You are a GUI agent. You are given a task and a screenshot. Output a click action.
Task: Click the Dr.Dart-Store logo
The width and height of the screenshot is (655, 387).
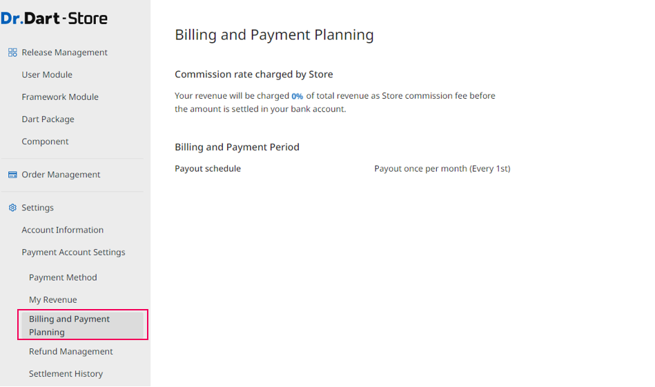(54, 18)
